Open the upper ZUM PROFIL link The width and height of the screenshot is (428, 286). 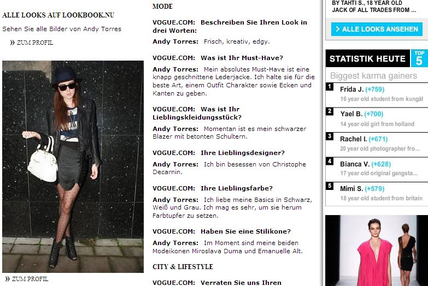(32, 43)
